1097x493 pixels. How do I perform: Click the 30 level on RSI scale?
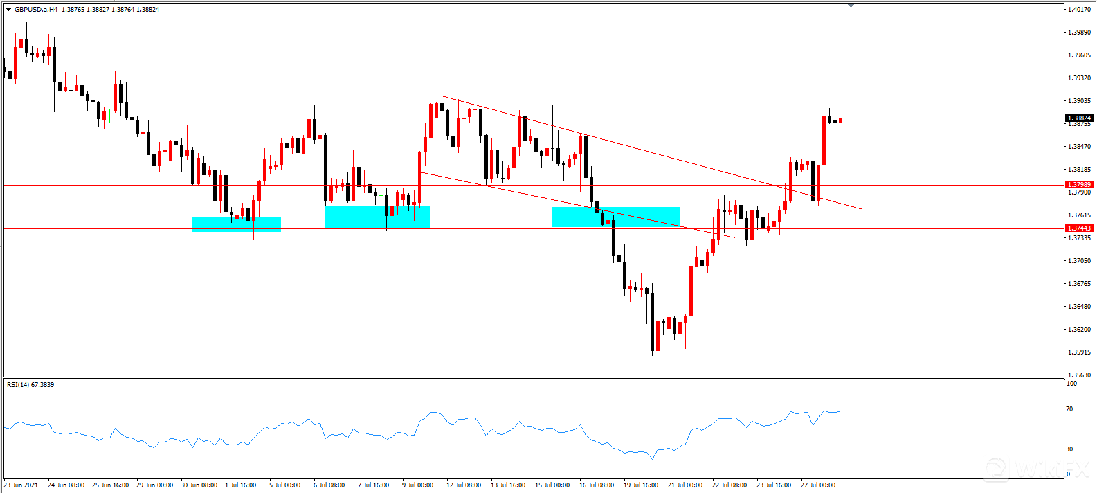1069,449
